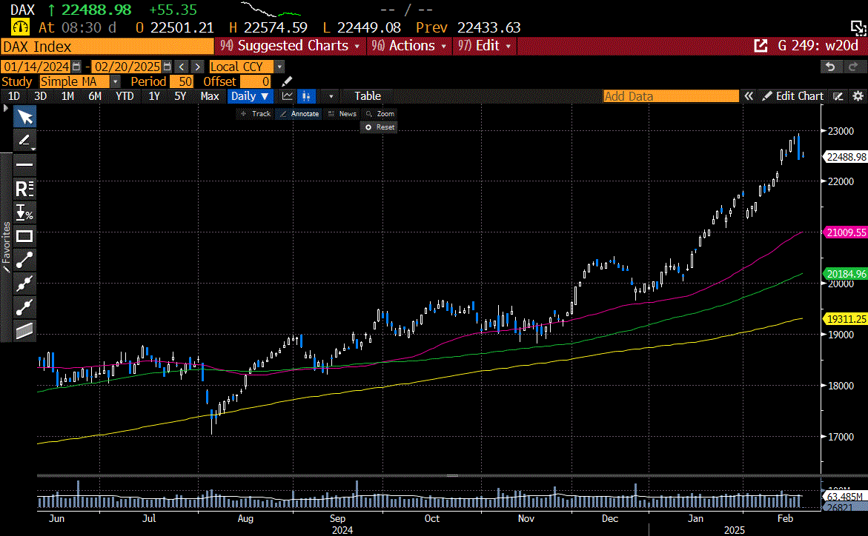868x536 pixels.
Task: Open the end date calendar picker
Action: pyautogui.click(x=168, y=67)
